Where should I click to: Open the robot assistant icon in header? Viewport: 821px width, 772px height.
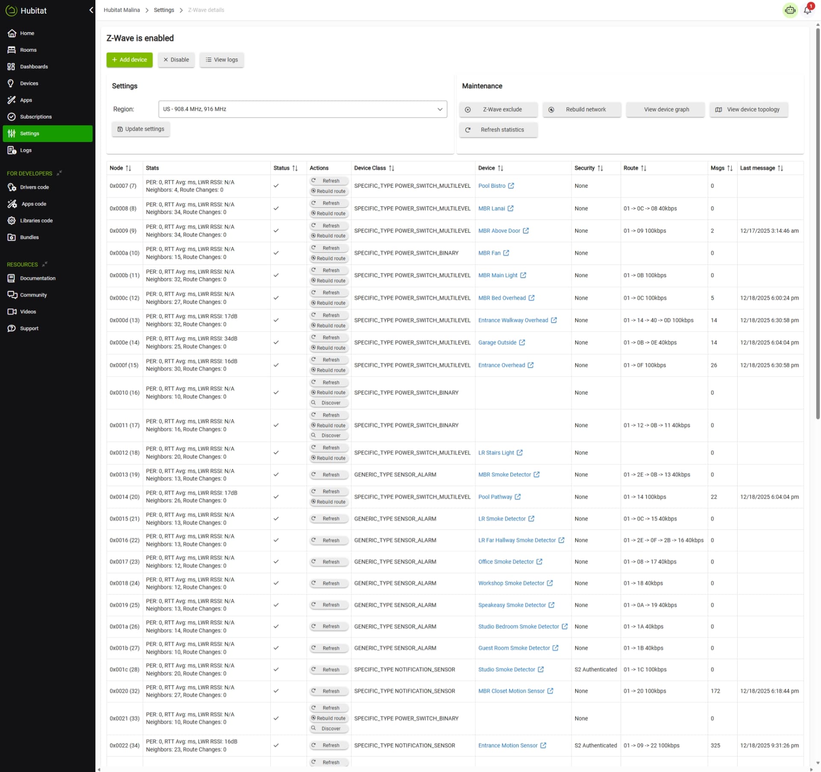click(790, 10)
